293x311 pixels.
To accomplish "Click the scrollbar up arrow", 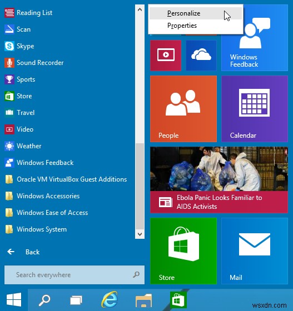I will 140,9.
